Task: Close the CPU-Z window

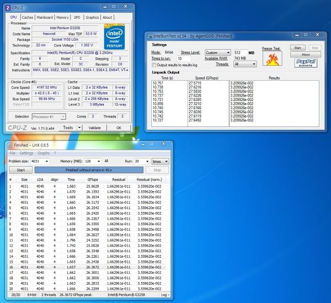Action: click(125, 7)
